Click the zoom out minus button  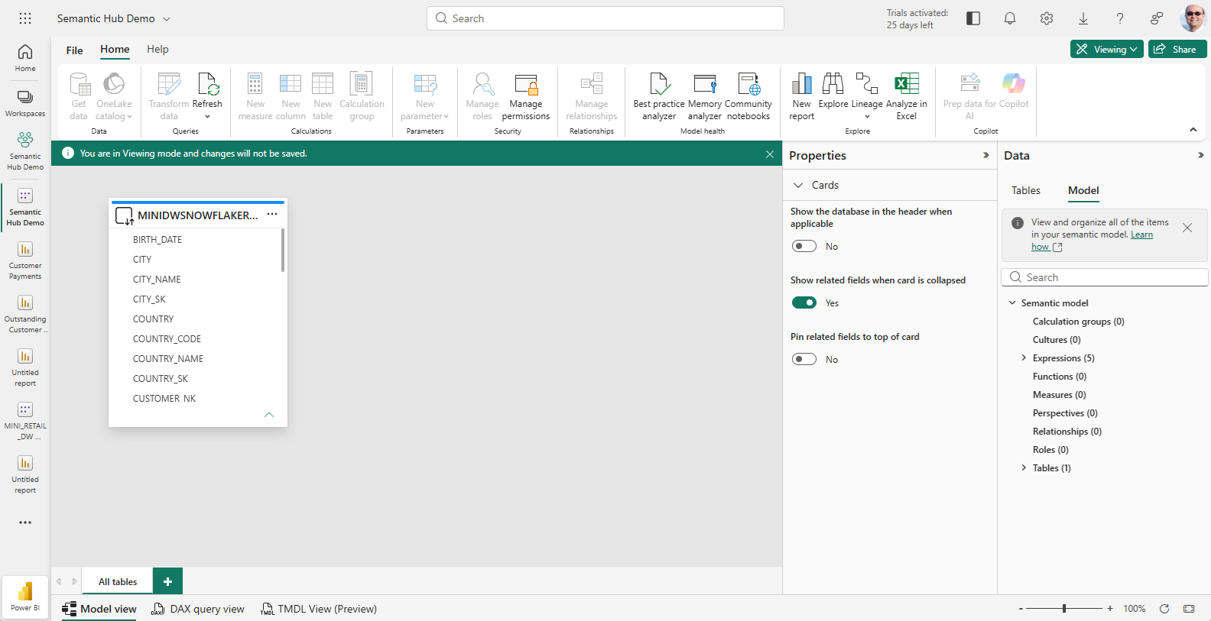pyautogui.click(x=1021, y=609)
